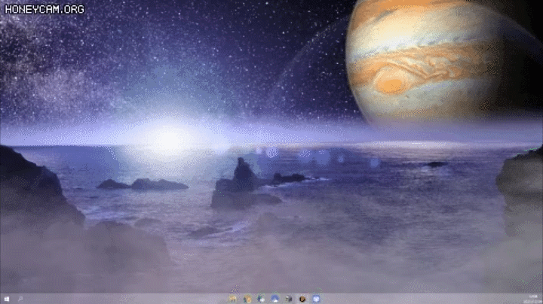Click the HONEYCAM.ORG watermark text
543x304 pixels.
44,10
